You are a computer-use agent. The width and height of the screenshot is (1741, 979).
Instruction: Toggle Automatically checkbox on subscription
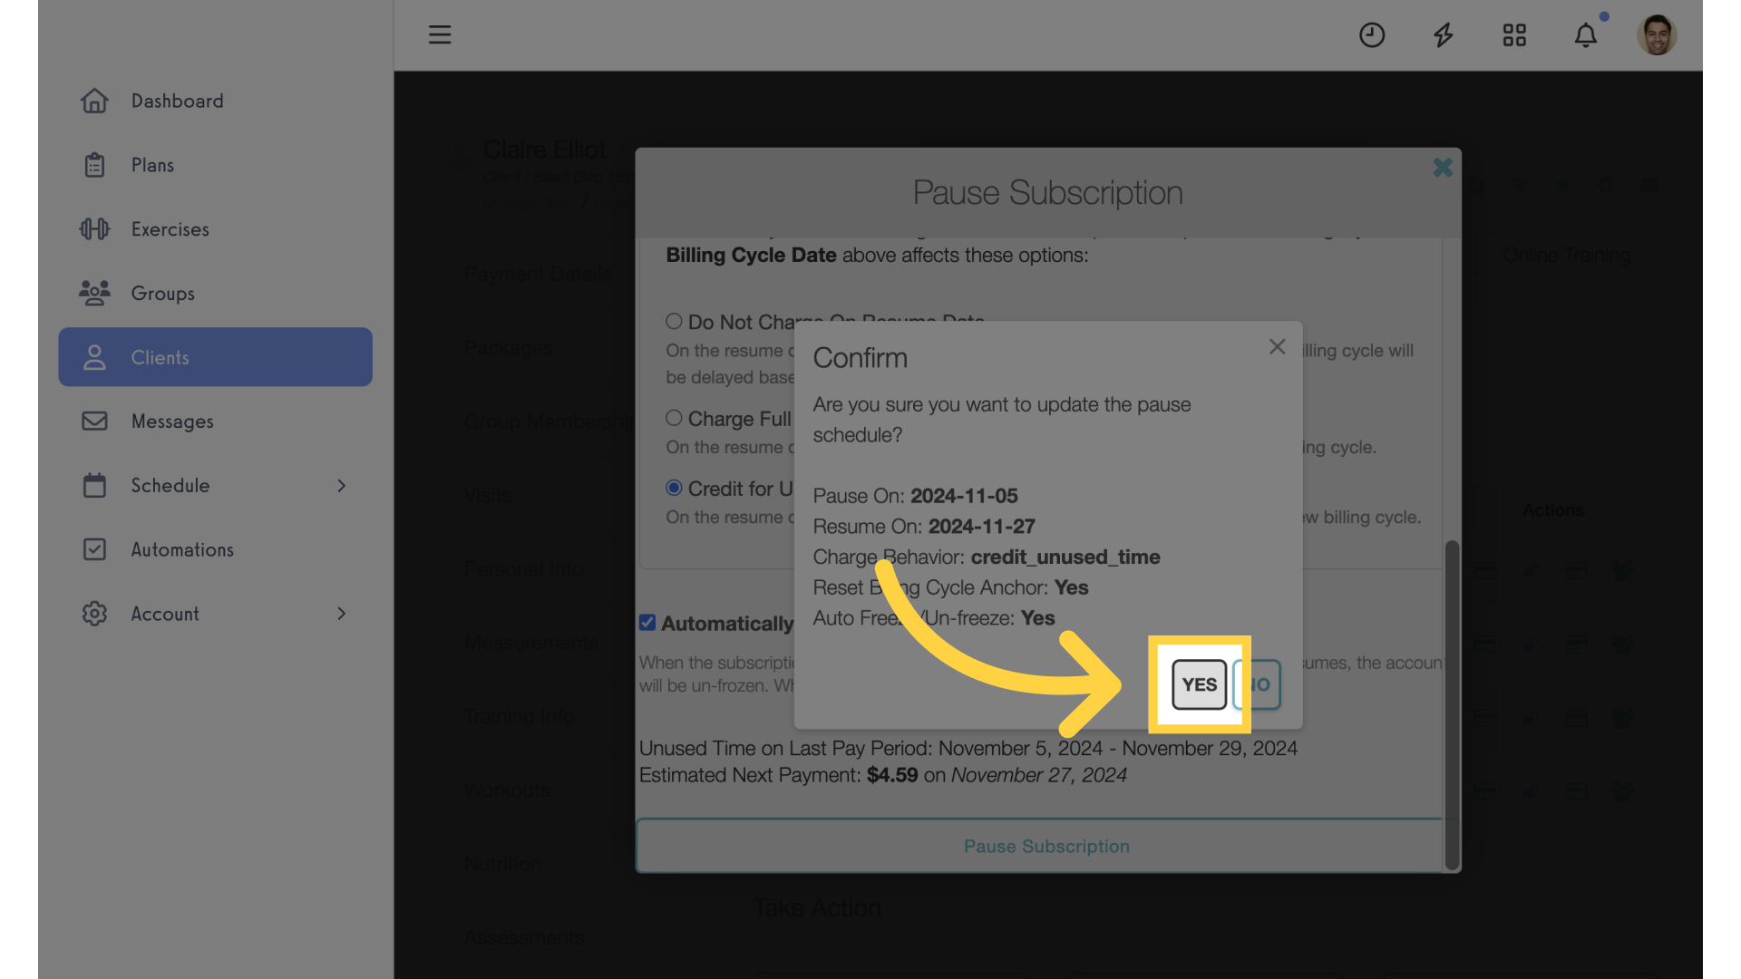(x=646, y=623)
